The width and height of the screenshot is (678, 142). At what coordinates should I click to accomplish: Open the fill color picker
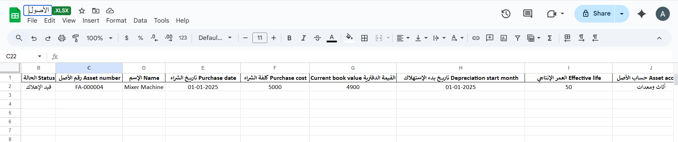tap(349, 38)
